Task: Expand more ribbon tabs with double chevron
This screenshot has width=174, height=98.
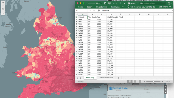Action: [123, 7]
